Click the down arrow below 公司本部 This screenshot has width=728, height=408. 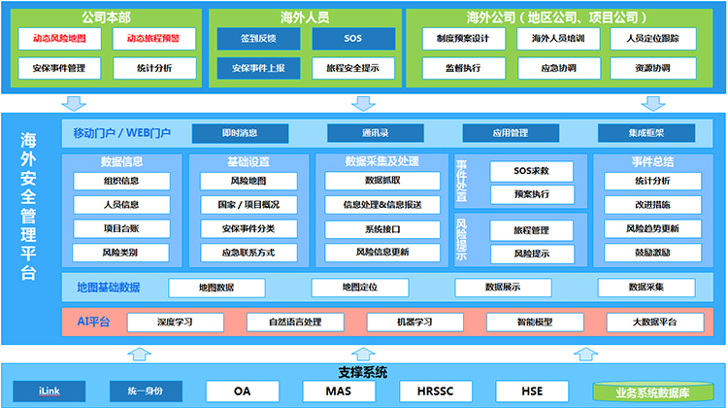(74, 104)
